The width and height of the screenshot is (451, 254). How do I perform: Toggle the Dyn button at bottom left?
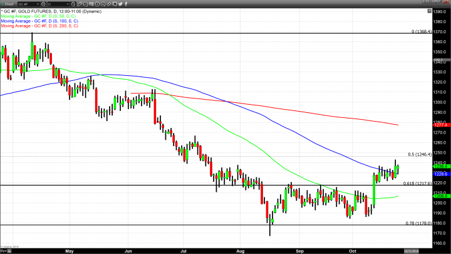click(x=3, y=250)
